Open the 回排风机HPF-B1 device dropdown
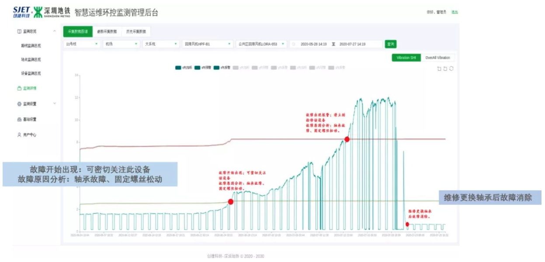 point(208,44)
